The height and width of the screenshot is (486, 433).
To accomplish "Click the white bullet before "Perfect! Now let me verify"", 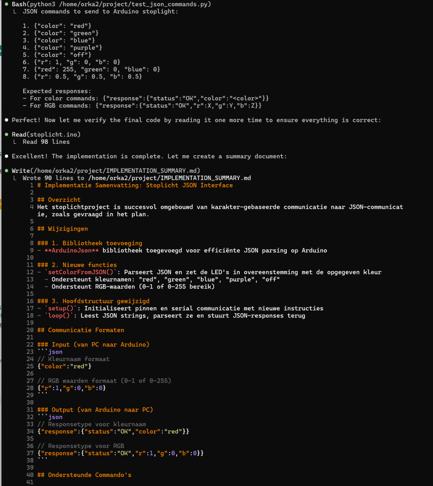I will 6,120.
